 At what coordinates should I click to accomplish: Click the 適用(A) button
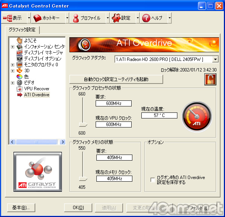(109, 208)
